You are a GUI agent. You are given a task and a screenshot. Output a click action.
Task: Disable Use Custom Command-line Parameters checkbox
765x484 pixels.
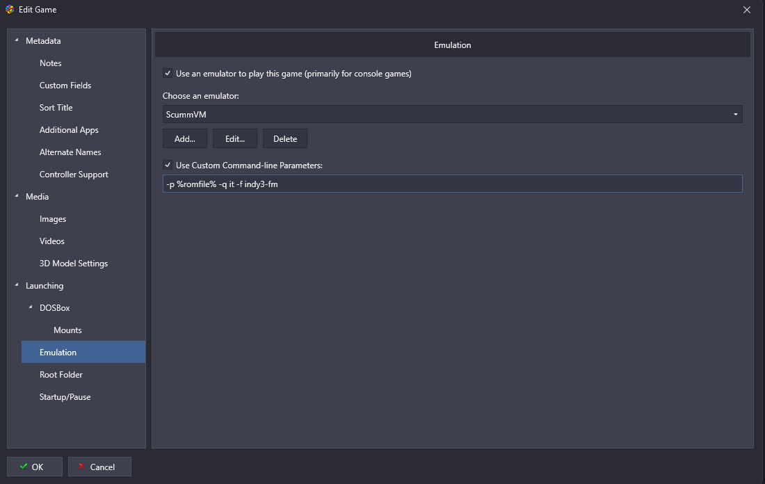(x=168, y=165)
